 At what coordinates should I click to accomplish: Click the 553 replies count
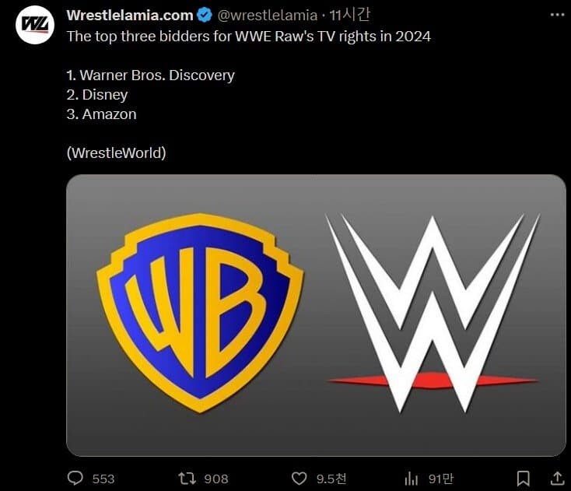[103, 479]
